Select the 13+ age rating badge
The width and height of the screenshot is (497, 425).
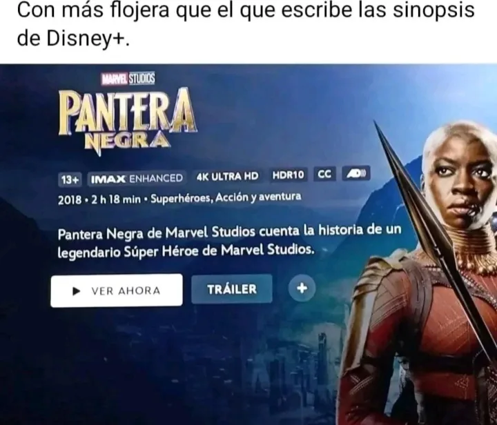click(70, 179)
